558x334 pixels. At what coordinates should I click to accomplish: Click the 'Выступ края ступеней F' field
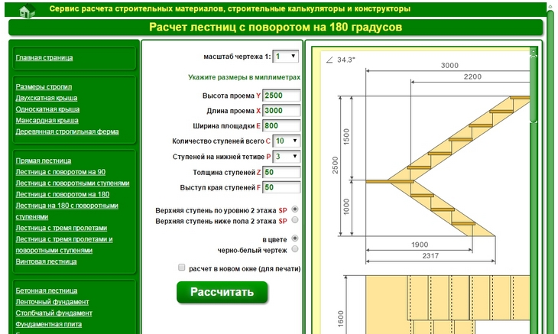tap(281, 187)
